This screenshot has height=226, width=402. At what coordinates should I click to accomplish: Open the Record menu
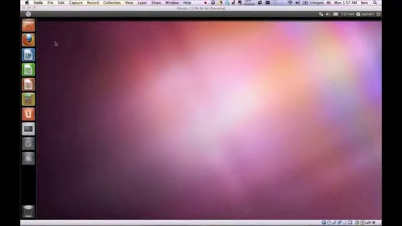(93, 3)
